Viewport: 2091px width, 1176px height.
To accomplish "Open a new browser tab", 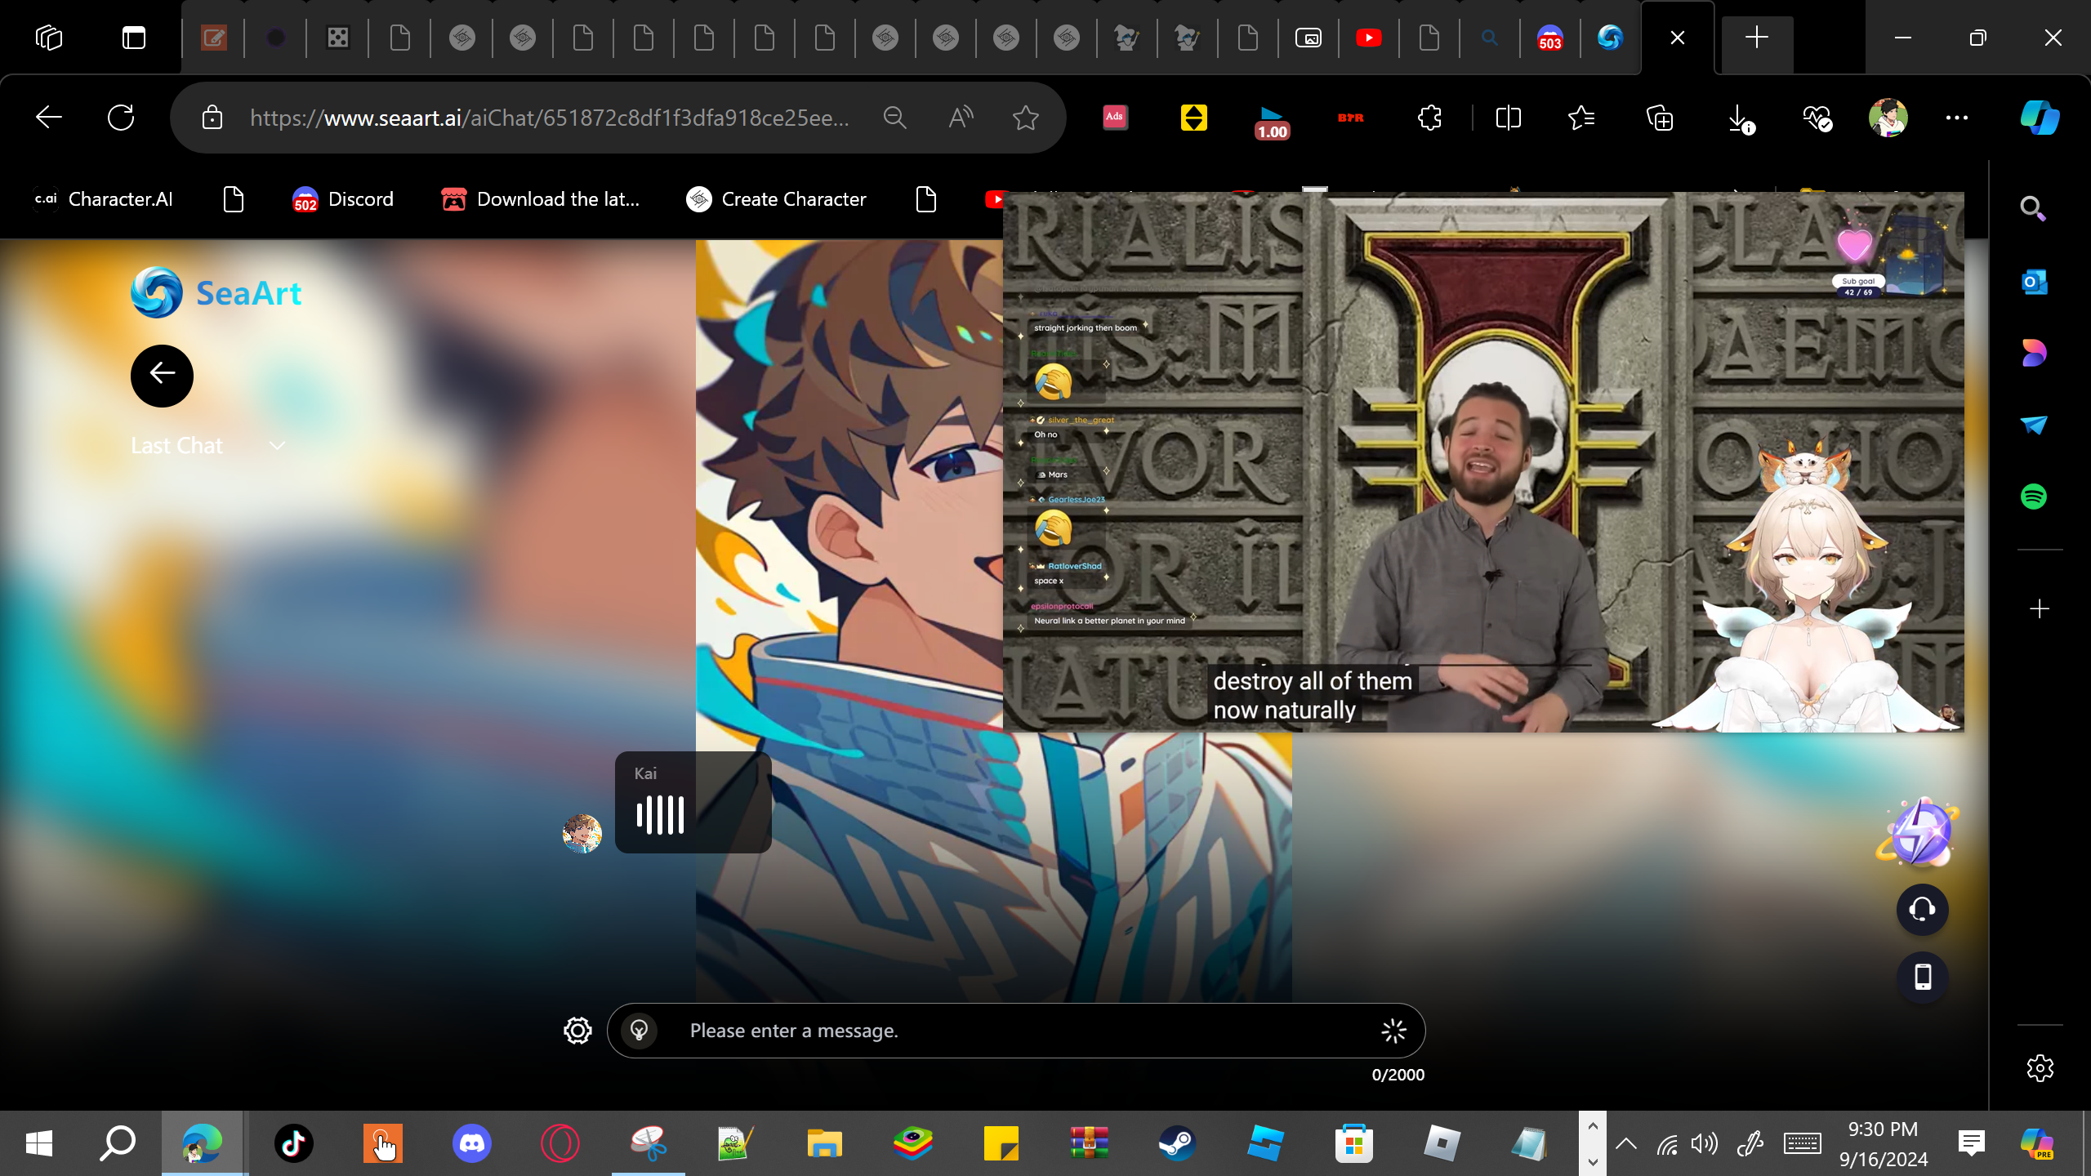I will (x=1757, y=38).
